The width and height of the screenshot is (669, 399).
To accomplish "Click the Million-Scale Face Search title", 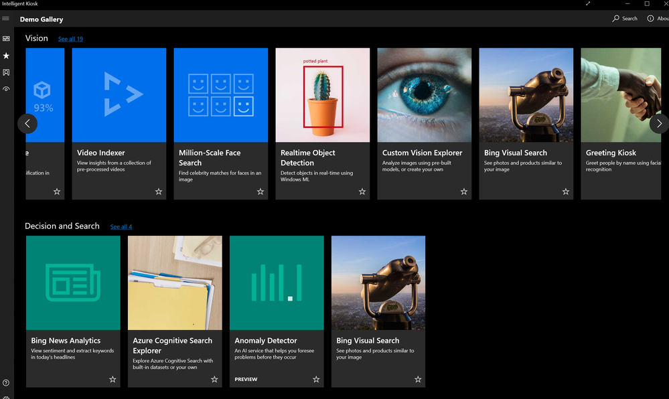I will [x=210, y=158].
